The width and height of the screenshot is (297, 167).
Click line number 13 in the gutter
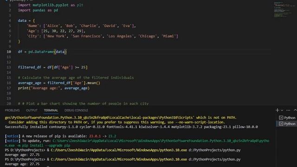tap(9, 67)
